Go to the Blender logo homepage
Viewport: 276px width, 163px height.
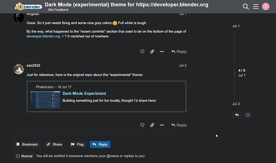point(28,7)
